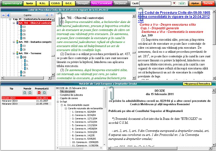The image size is (216, 151).
Task: Click decision outline vertical scrollbar thumb
Action: [105, 99]
